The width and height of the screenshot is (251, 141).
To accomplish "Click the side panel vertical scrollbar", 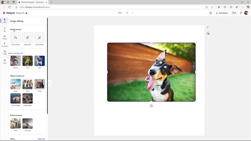I will coord(47,66).
